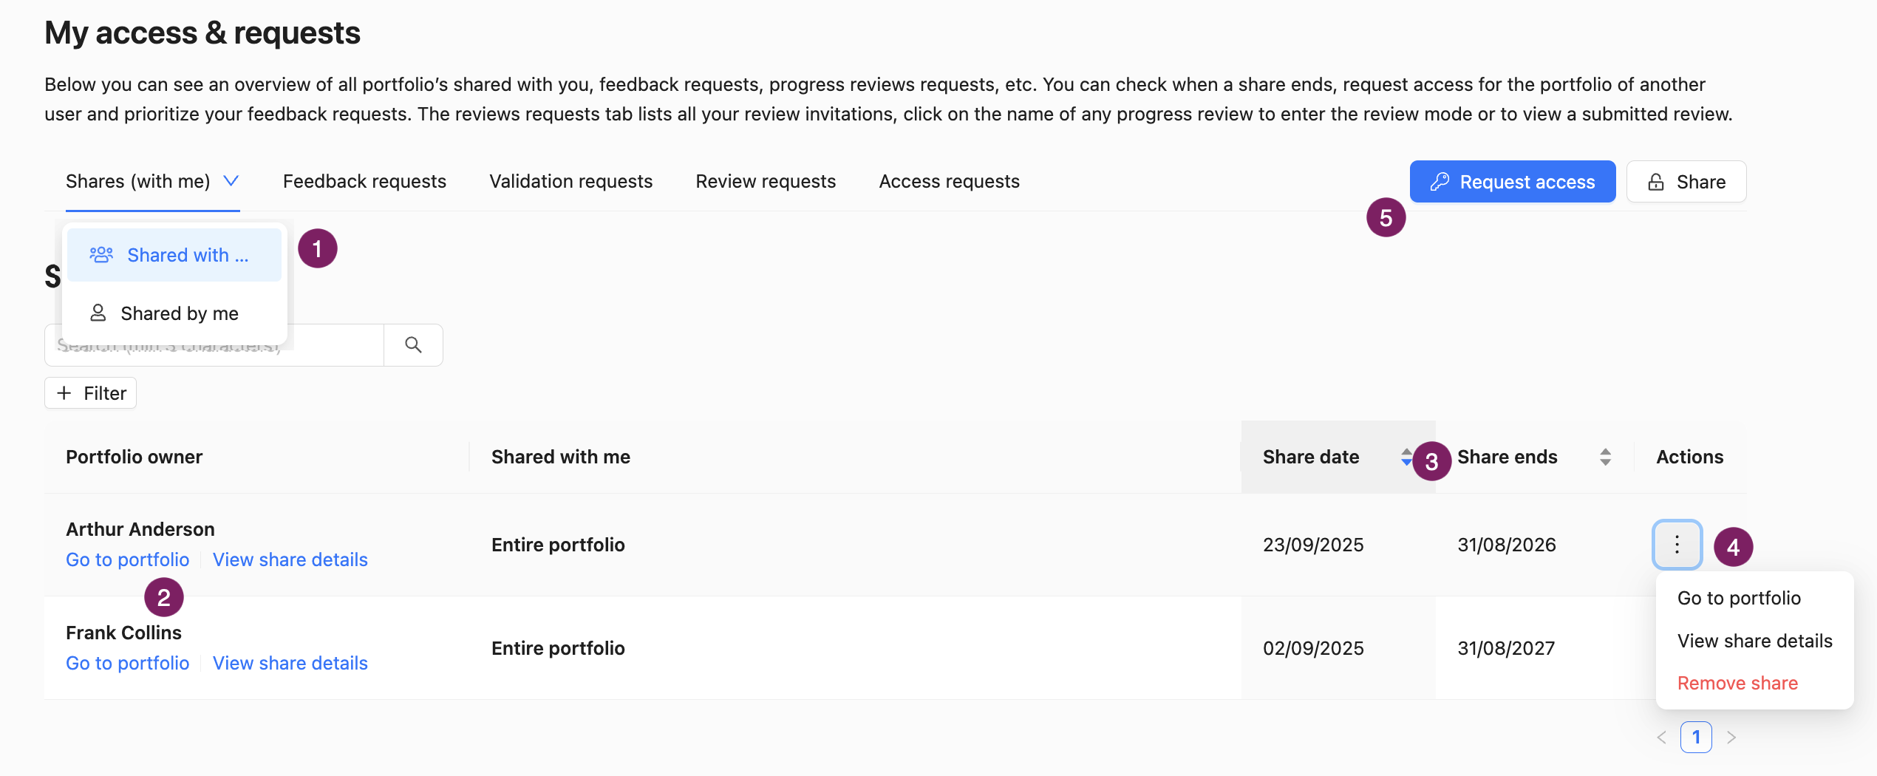
Task: Select 'Shared by me' dropdown option
Action: [174, 313]
